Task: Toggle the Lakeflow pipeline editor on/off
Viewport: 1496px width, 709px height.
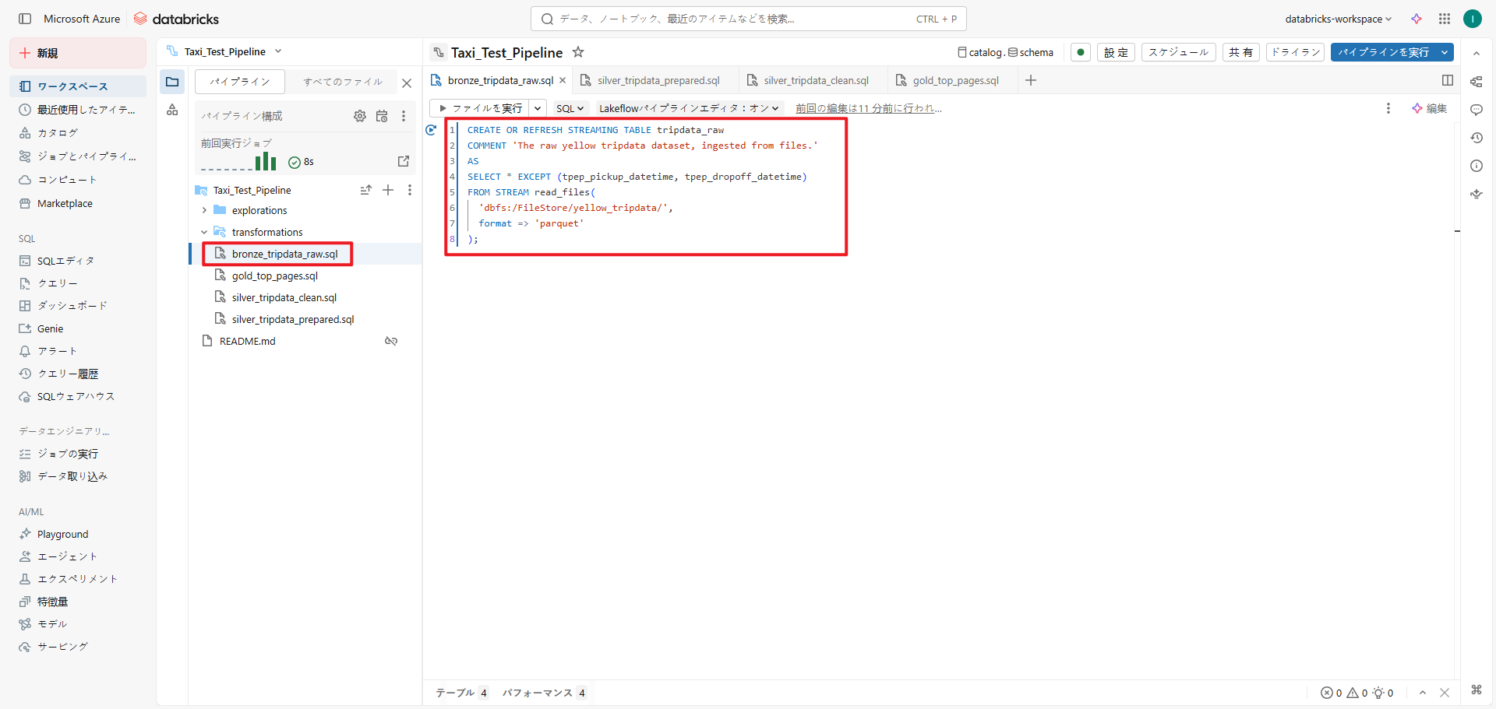Action: [689, 108]
